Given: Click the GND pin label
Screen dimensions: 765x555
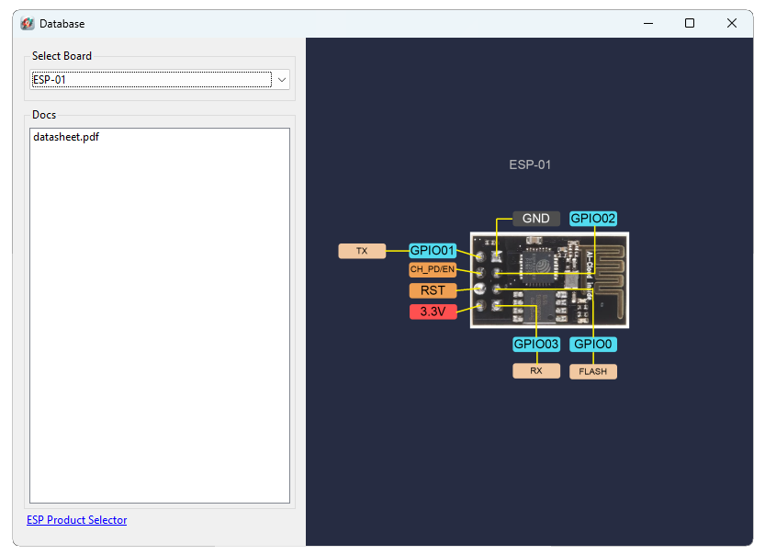Looking at the screenshot, I should (x=535, y=219).
